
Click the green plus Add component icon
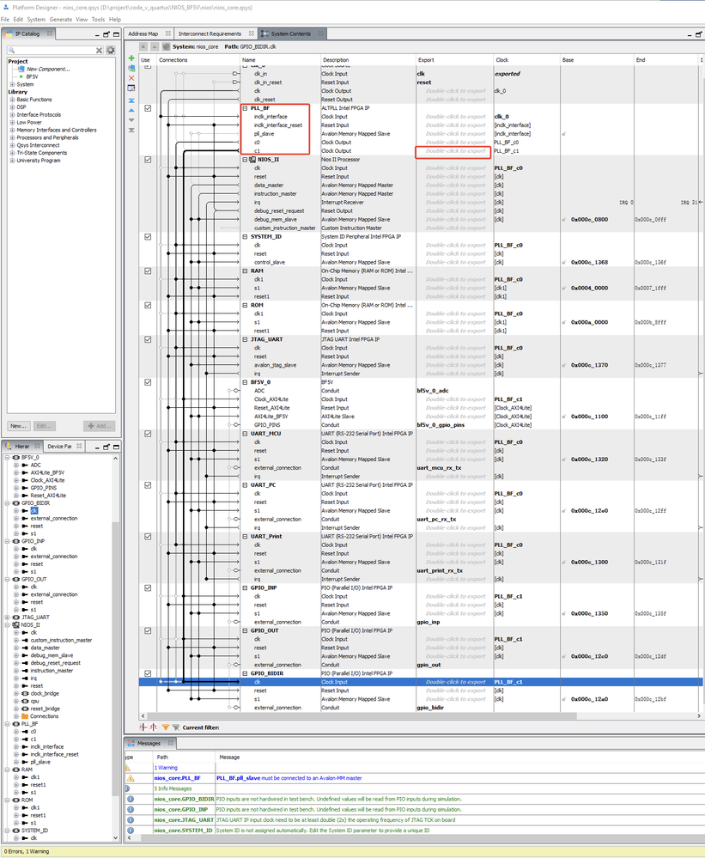point(131,58)
